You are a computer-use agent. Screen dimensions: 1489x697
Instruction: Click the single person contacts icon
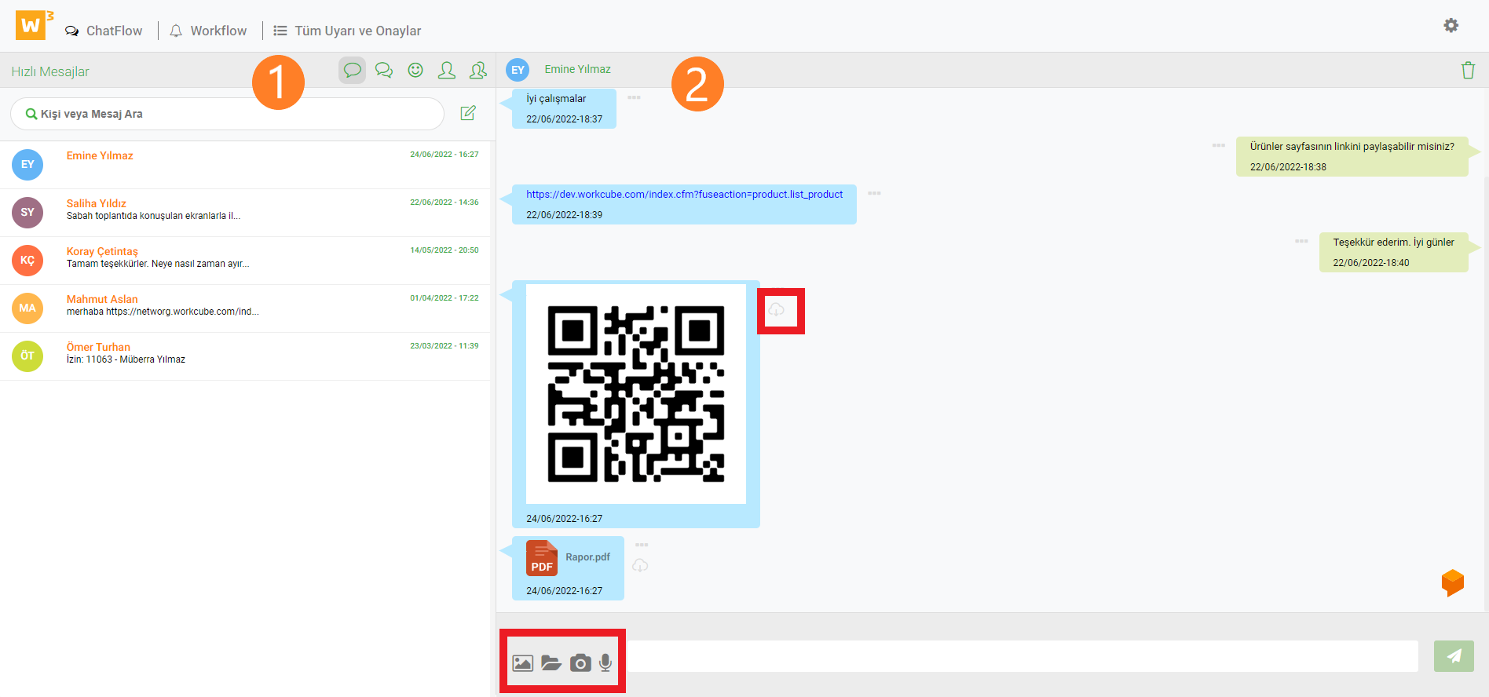point(447,71)
